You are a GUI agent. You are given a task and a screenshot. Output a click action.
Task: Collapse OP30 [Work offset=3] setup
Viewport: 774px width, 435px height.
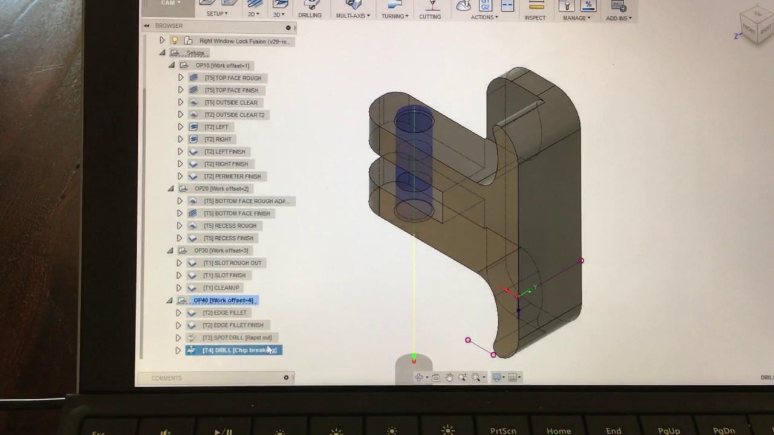(x=171, y=250)
